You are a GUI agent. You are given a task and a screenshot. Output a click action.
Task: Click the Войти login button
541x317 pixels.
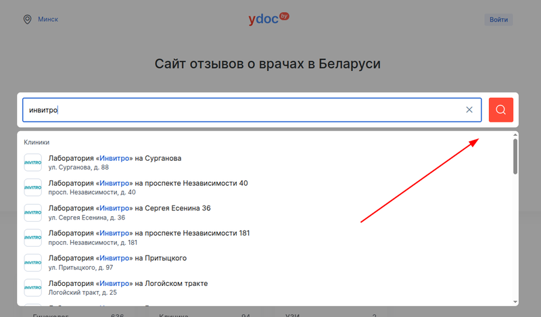[x=498, y=20]
